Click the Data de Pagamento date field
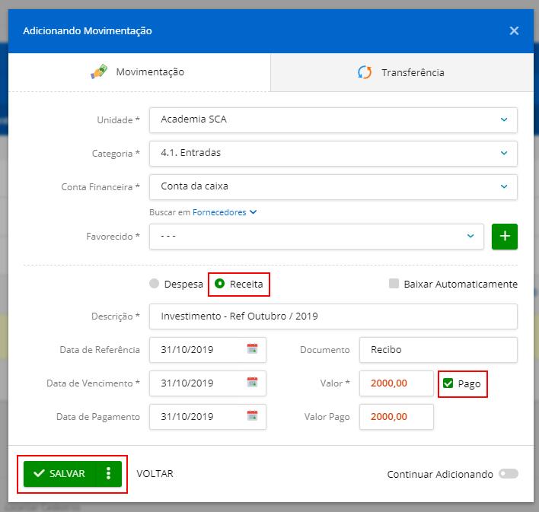This screenshot has height=512, width=539. click(208, 417)
